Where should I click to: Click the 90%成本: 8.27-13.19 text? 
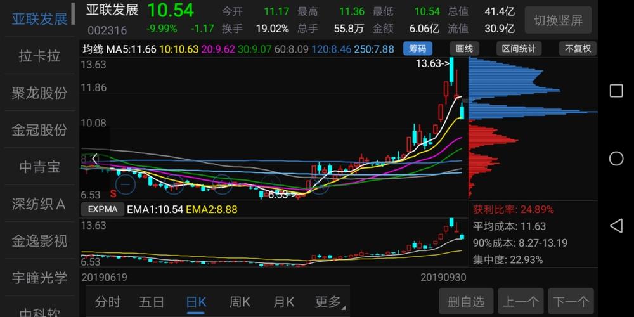click(520, 243)
